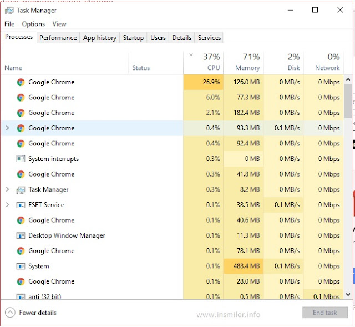The width and height of the screenshot is (355, 327).
Task: Sort by the 0% Network column header
Action: (x=323, y=63)
